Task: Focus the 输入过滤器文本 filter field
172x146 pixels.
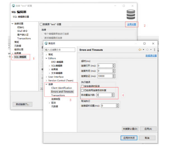Action: click(x=60, y=50)
